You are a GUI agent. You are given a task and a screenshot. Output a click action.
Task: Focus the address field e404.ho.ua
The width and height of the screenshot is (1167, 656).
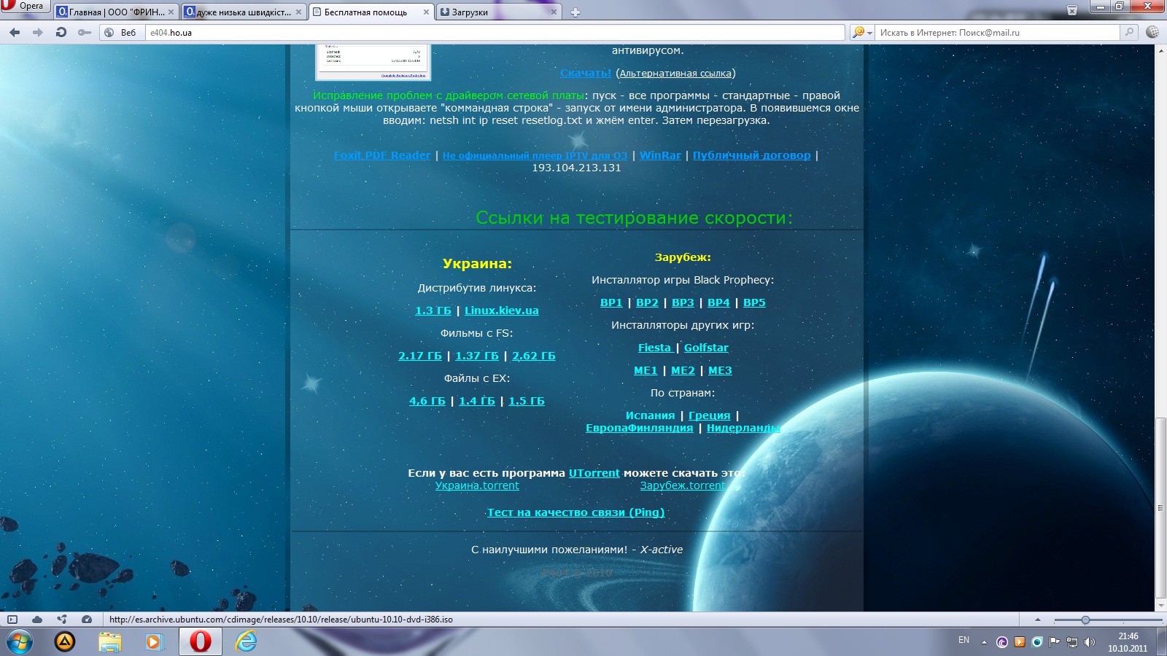pos(495,32)
